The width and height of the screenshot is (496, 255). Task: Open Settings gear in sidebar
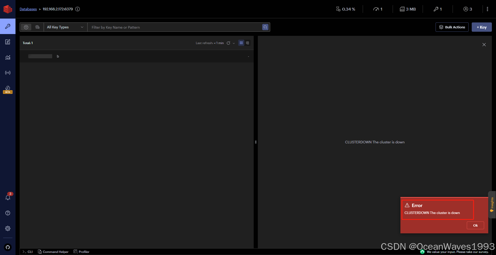[8, 228]
